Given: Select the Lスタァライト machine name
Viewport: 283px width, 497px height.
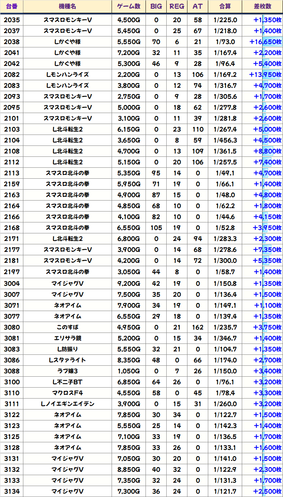Looking at the screenshot, I should [67, 360].
